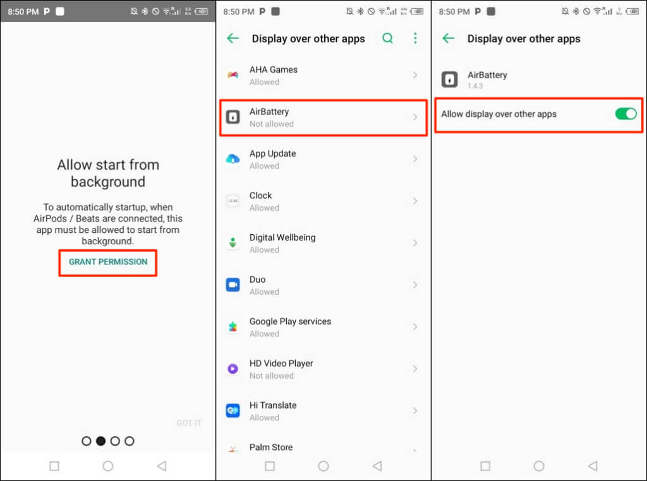This screenshot has width=647, height=481.
Task: Tap the Google Play services icon
Action: point(233,327)
